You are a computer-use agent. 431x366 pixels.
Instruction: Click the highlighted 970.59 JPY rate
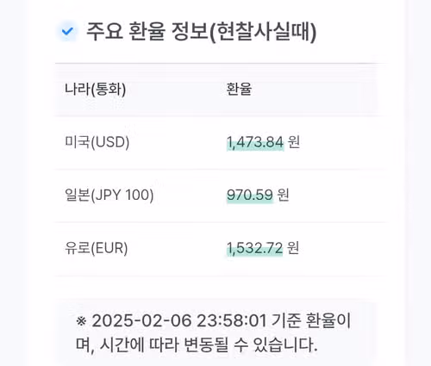[x=250, y=195]
